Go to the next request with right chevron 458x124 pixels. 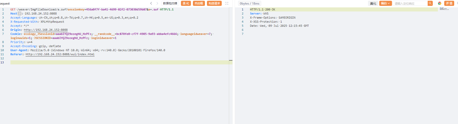pyautogui.click(x=157, y=3)
